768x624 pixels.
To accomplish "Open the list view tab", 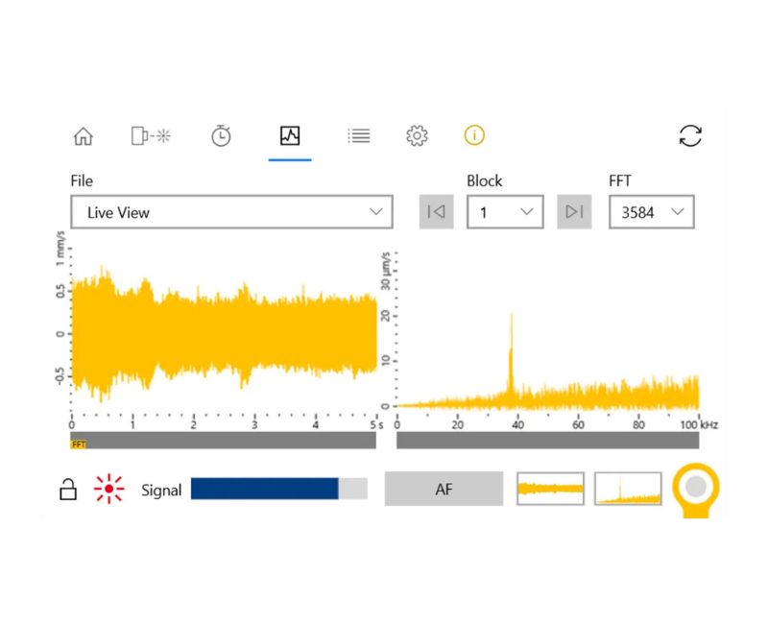I will [358, 135].
